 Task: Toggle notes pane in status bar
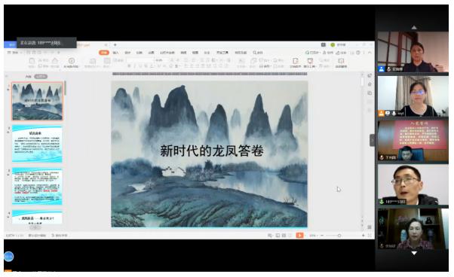point(269,236)
